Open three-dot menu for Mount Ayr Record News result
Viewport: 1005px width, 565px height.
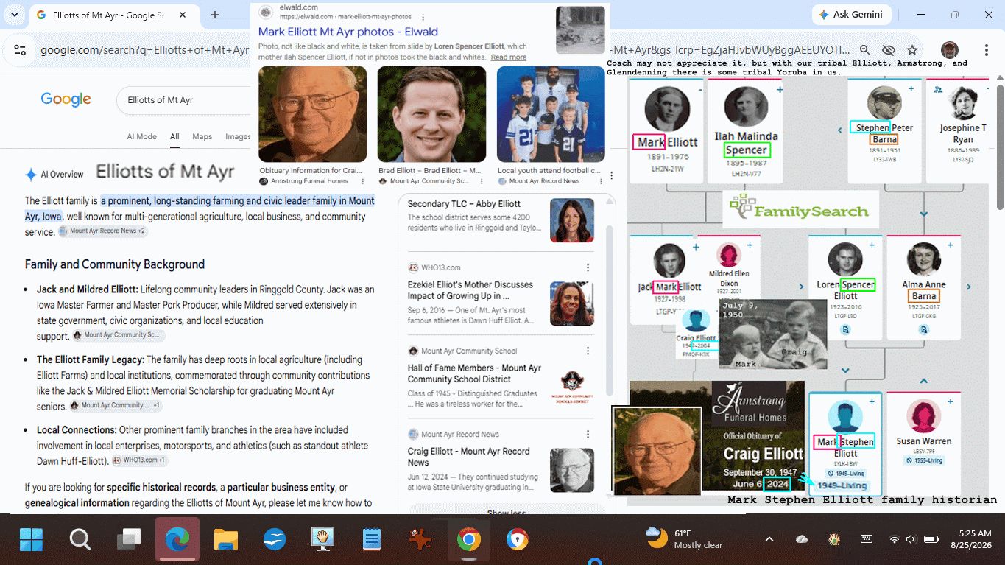point(588,434)
